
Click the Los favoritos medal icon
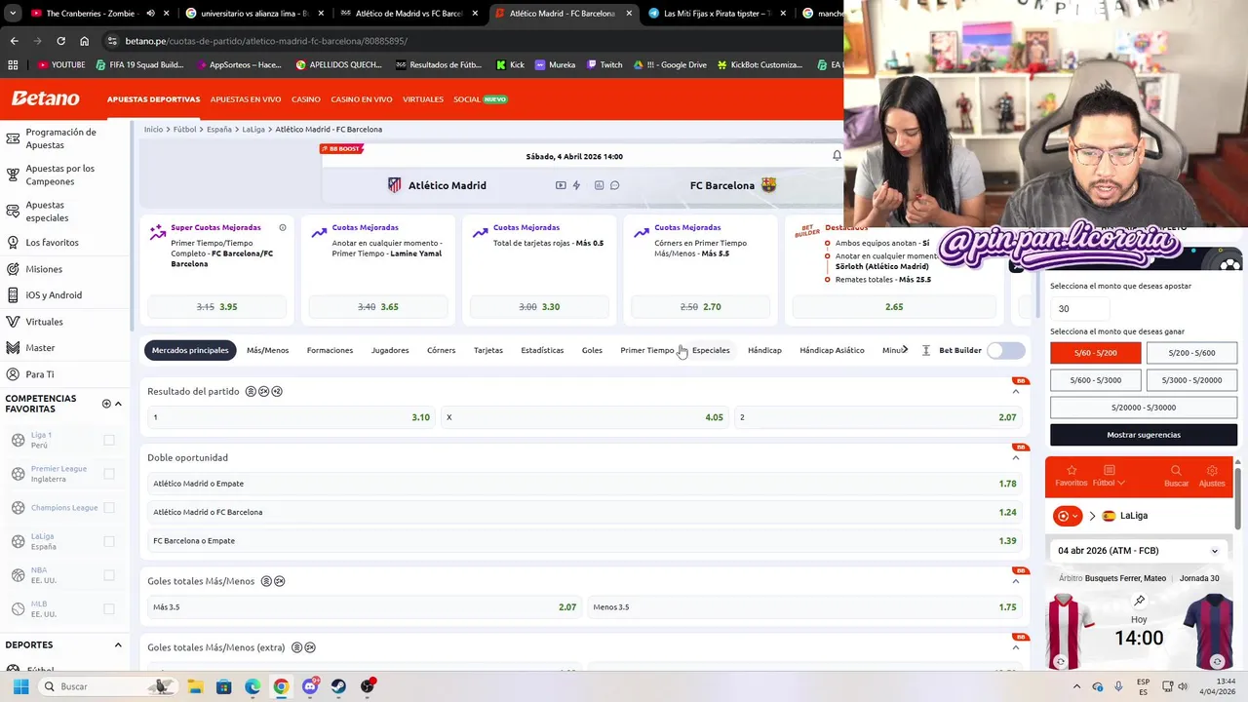13,242
